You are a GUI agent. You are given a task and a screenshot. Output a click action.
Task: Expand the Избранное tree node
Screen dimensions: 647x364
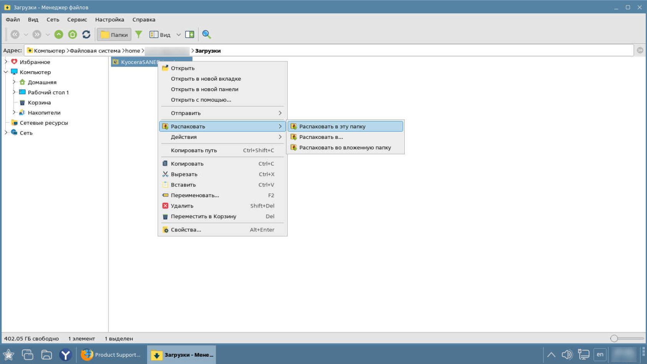point(6,62)
